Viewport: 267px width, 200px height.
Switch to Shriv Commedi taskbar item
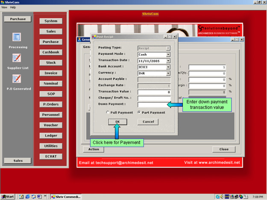coord(65,197)
